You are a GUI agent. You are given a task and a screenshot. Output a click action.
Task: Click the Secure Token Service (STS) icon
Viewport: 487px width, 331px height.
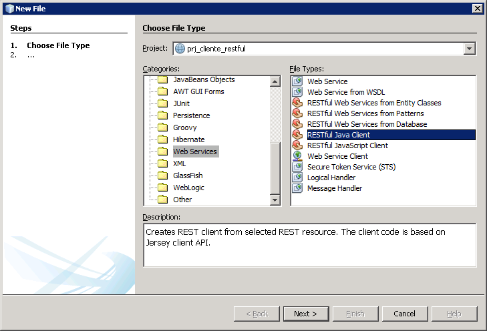tap(298, 167)
